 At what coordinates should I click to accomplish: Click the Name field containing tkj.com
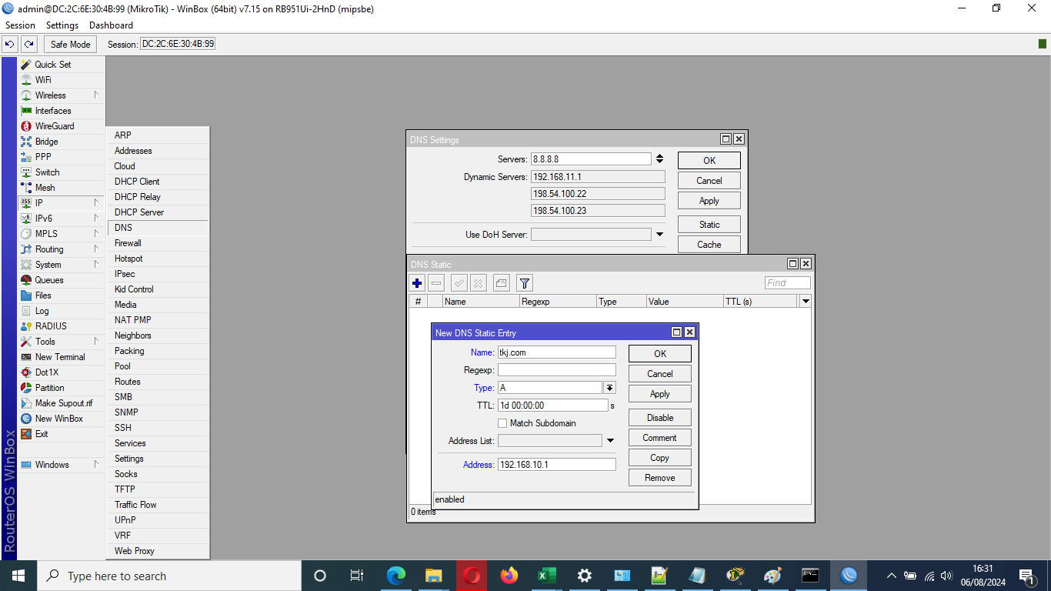point(557,352)
